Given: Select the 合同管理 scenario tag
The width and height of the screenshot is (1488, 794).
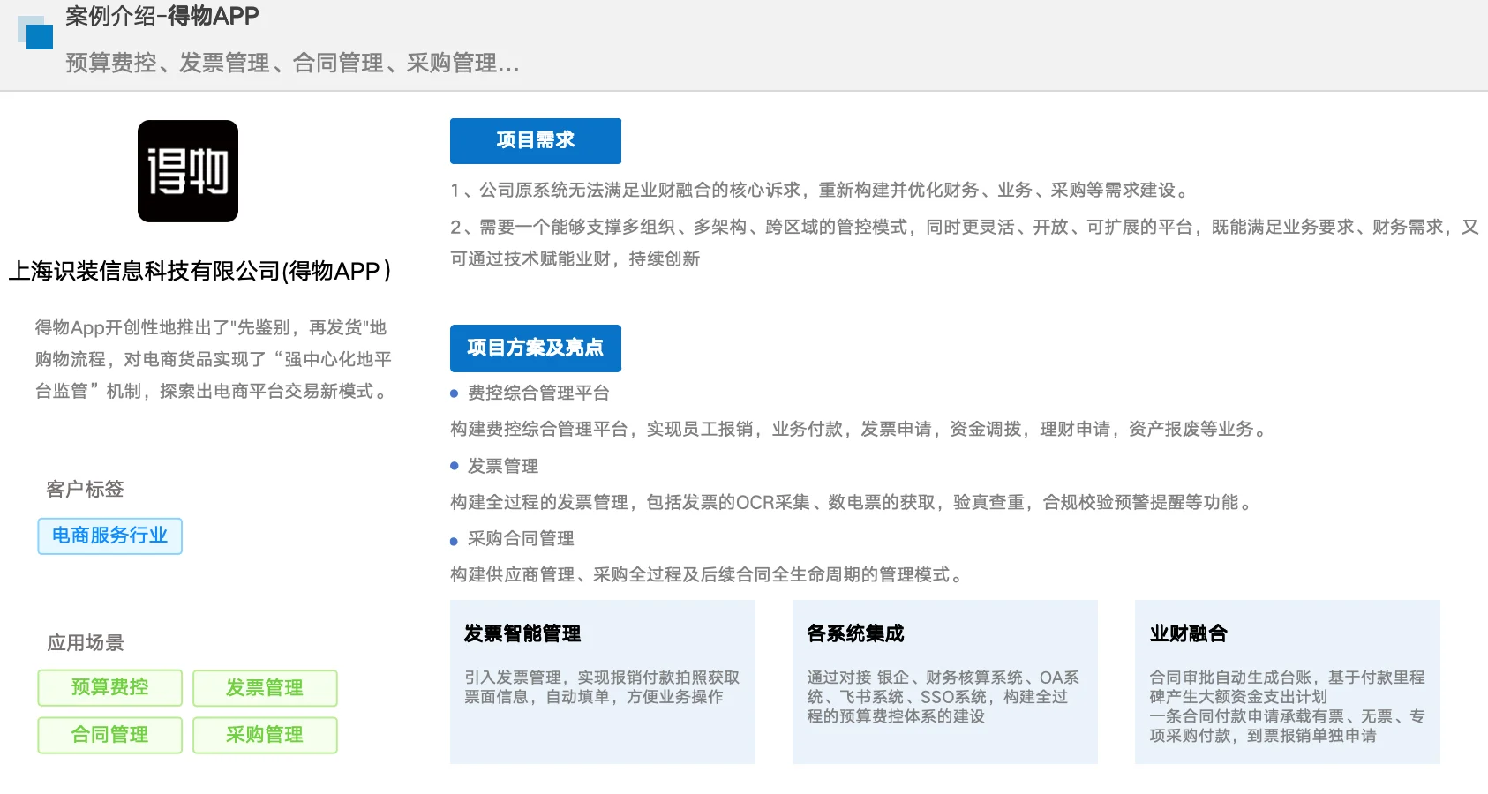Looking at the screenshot, I should click(x=110, y=735).
